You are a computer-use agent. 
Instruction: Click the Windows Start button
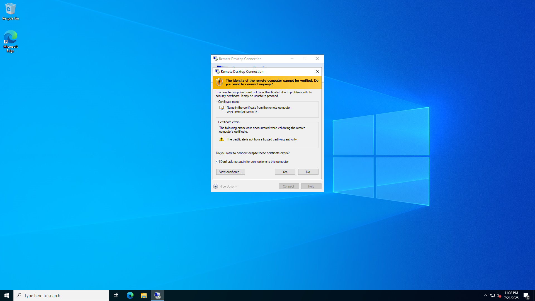[7, 295]
